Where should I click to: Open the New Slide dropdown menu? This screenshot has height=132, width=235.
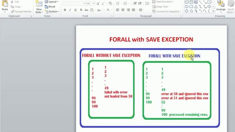point(39,11)
